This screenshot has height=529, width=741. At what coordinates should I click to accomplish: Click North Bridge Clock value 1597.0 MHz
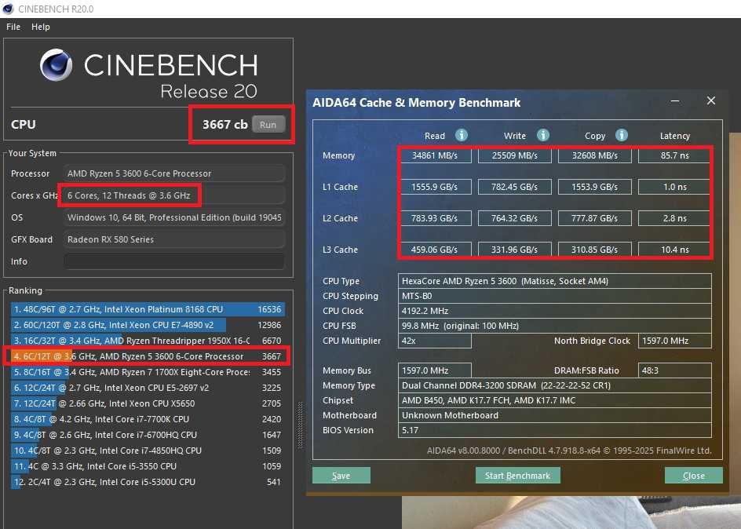pos(675,341)
